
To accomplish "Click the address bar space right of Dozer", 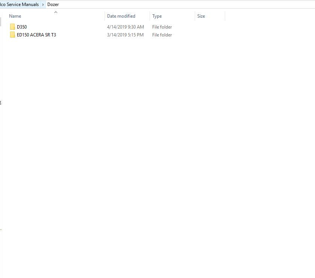I will coord(188,5).
